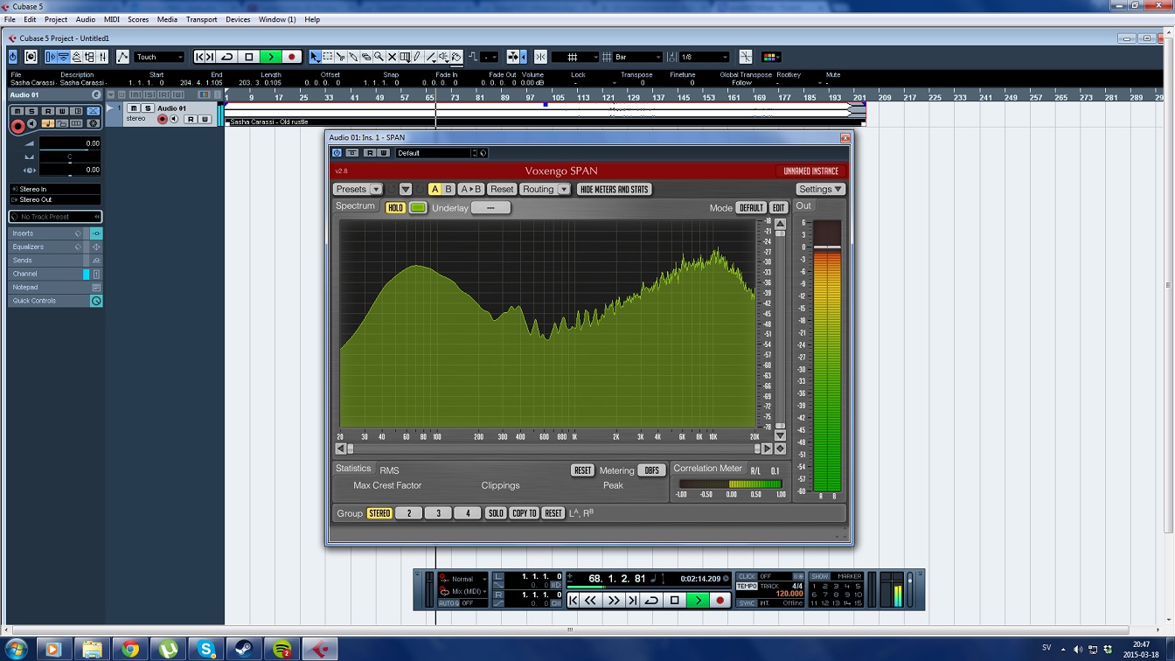Image resolution: width=1175 pixels, height=661 pixels.
Task: Select slot B in SPAN
Action: [x=448, y=190]
